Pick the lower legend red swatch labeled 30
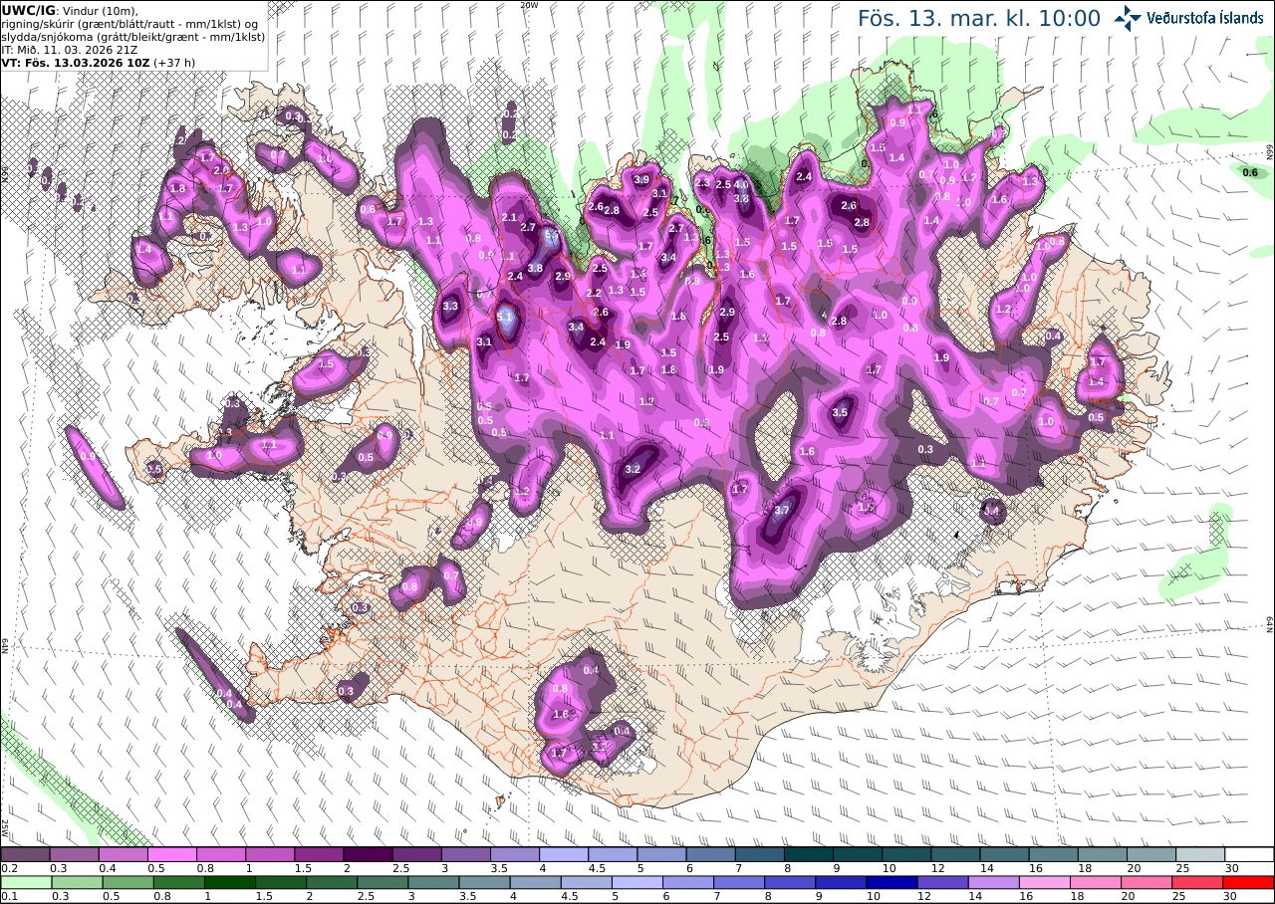This screenshot has width=1275, height=904. tap(1249, 882)
